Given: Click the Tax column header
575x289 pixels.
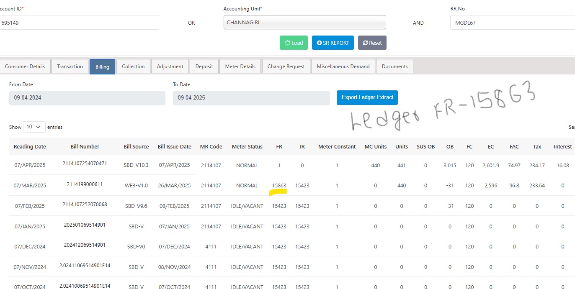Looking at the screenshot, I should point(537,147).
